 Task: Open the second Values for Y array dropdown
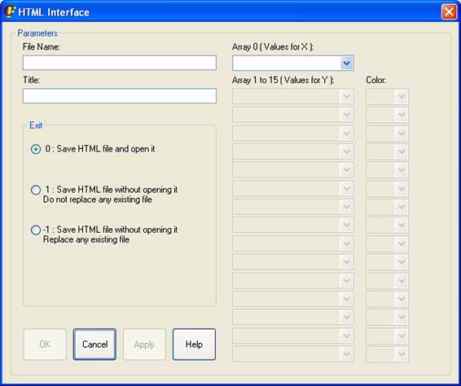pos(347,115)
